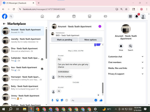Go to the Home feed icon
The height and width of the screenshot is (112, 150).
[x=42, y=16]
